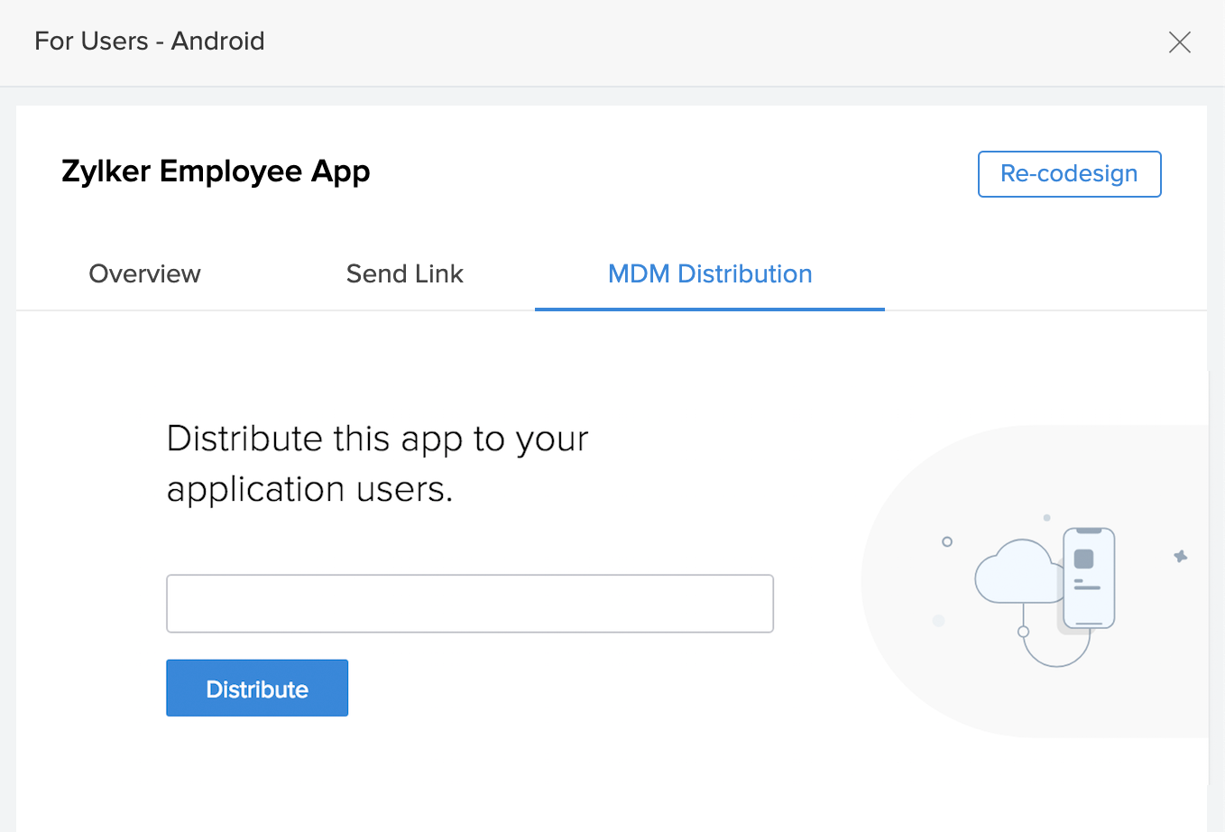The width and height of the screenshot is (1225, 832).
Task: Click the distribute app instruction text
Action: [x=376, y=463]
